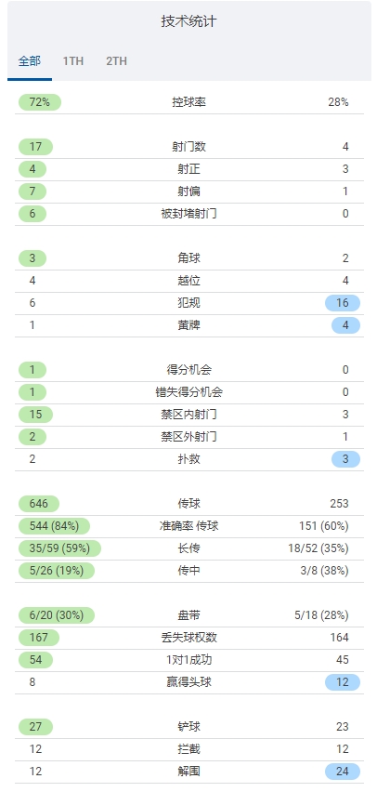
Task: Click the 72% possession badge
Action: click(x=40, y=102)
